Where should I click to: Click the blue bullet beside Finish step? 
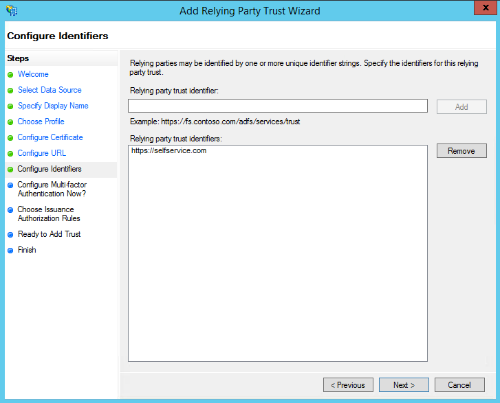10,251
